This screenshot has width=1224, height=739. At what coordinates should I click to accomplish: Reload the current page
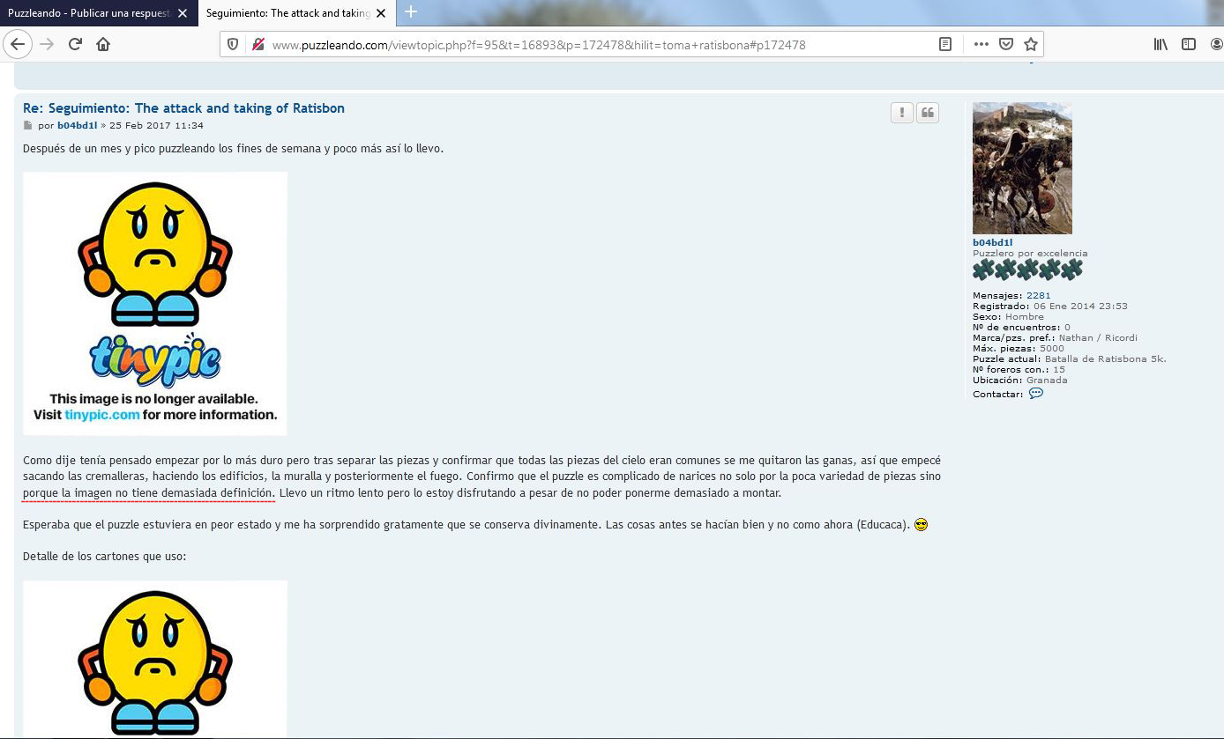coord(75,44)
